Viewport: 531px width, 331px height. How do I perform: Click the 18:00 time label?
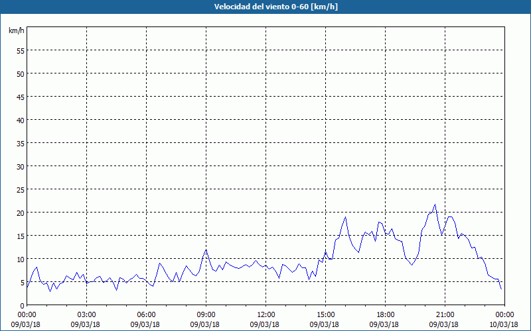coord(385,314)
